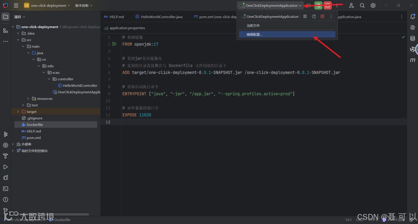Pause OneClickDeploymentApplication in popup
Viewport: 418px width, 224px height.
[x=305, y=17]
